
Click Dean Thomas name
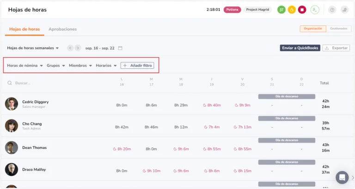(34, 147)
